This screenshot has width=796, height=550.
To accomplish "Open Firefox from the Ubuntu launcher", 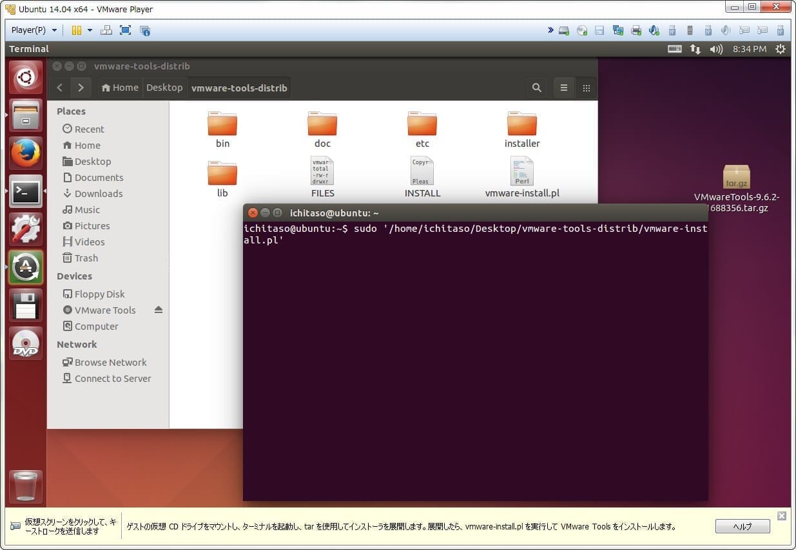I will 26,153.
